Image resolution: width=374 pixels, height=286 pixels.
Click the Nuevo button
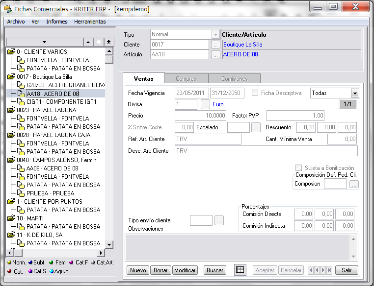pyautogui.click(x=138, y=270)
